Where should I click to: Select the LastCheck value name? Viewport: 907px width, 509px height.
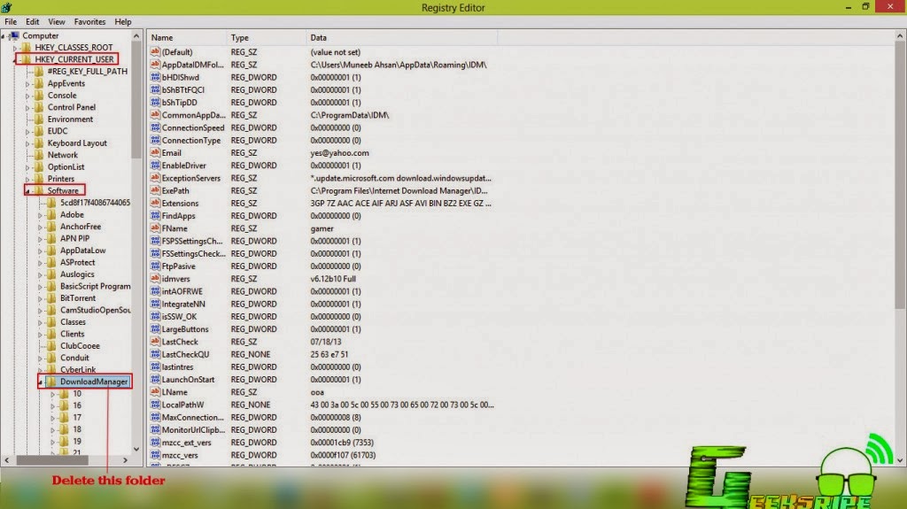click(180, 342)
